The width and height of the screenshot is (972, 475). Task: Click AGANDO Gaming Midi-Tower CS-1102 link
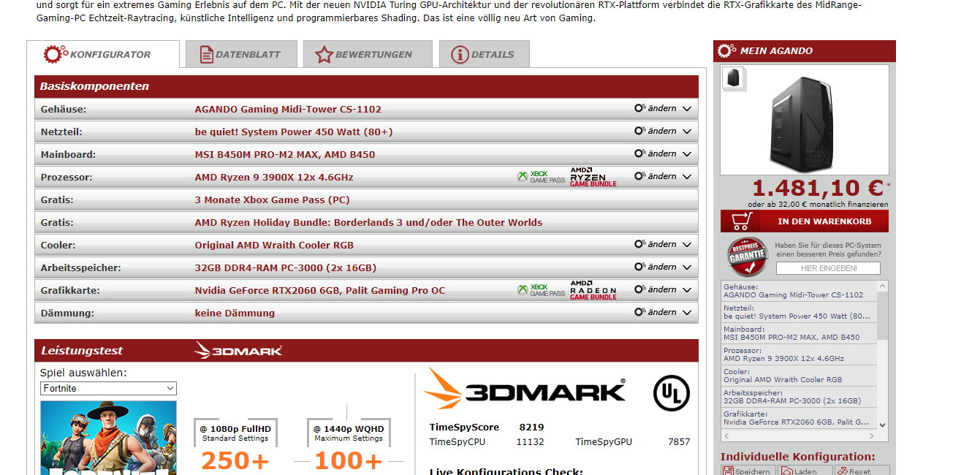[x=288, y=109]
